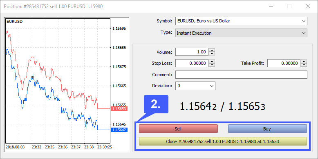The height and width of the screenshot is (159, 318).
Task: Open the Symbol dropdown for EURUSD
Action: point(304,21)
